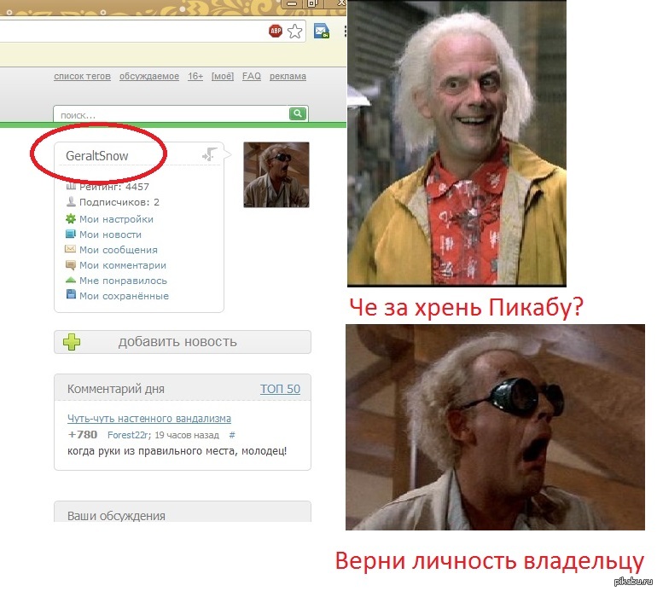Image resolution: width=657 pixels, height=591 pixels.
Task: Click the mail extension icon in browser toolbar
Action: [322, 32]
